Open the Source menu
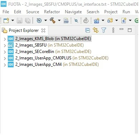 pos(33,12)
